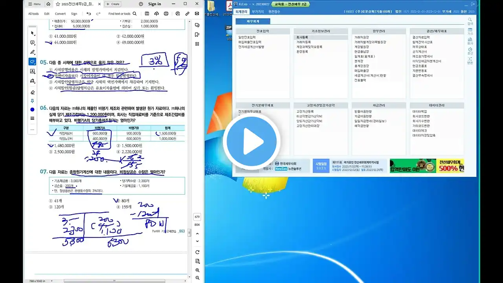Viewport: 503px width, 283px height.
Task: Click the page number 679 box
Action: point(197,217)
